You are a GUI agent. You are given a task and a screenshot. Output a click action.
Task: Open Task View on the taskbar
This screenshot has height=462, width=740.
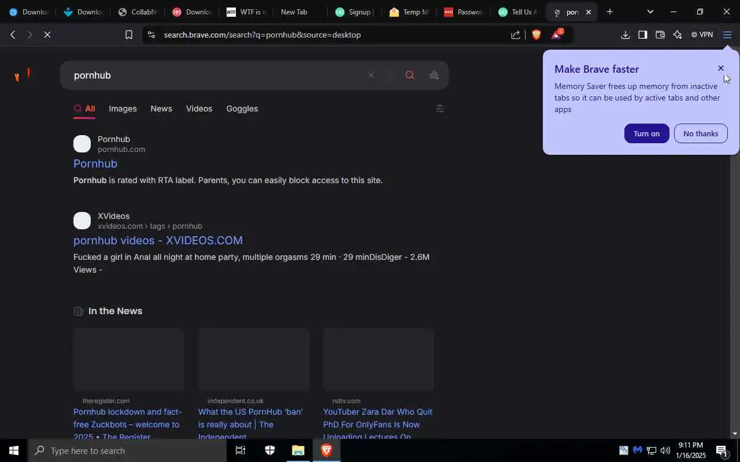coord(240,450)
